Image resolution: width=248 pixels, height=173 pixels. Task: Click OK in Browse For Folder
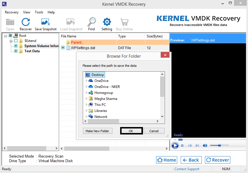(132, 131)
